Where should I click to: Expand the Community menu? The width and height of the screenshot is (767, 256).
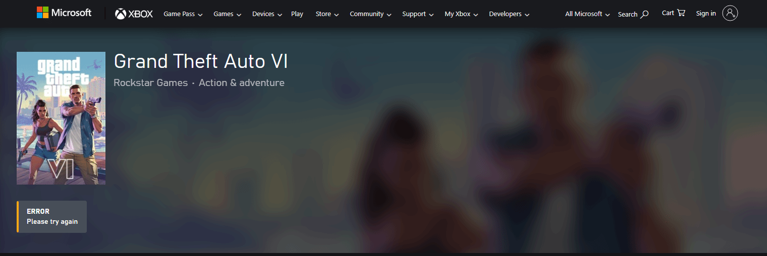click(x=370, y=14)
